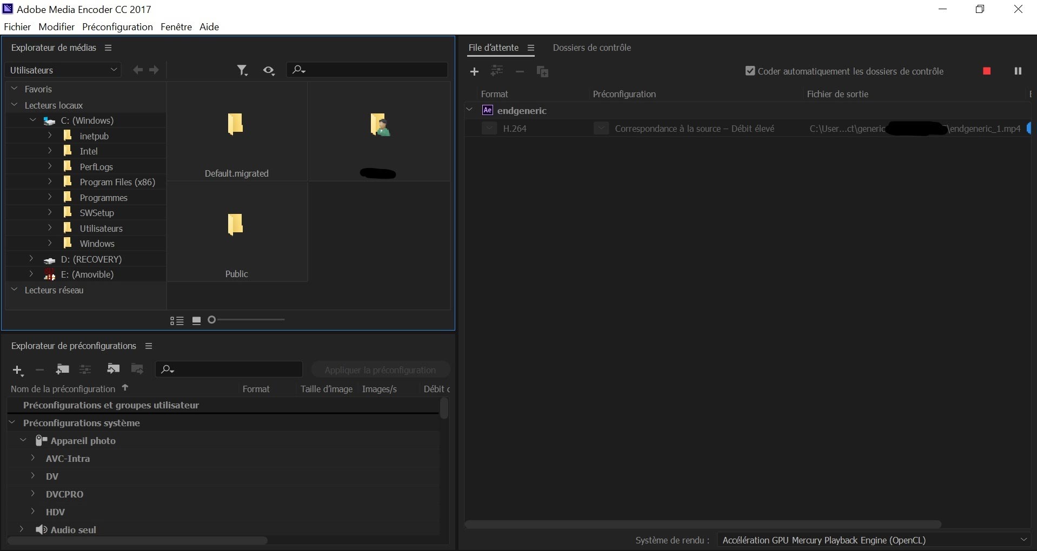Select the DVCPRO preset group row
Image resolution: width=1037 pixels, height=551 pixels.
pyautogui.click(x=224, y=494)
